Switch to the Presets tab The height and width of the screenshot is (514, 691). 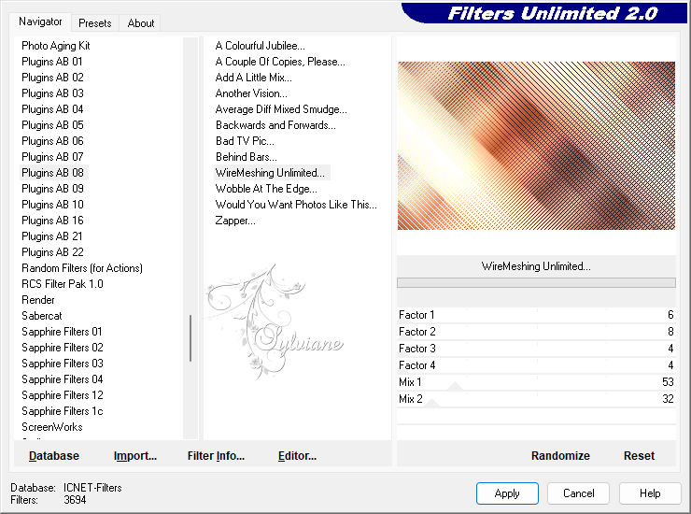[x=94, y=23]
